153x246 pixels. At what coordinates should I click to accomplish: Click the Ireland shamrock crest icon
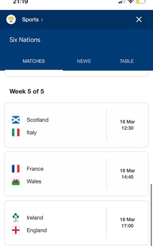point(16,218)
